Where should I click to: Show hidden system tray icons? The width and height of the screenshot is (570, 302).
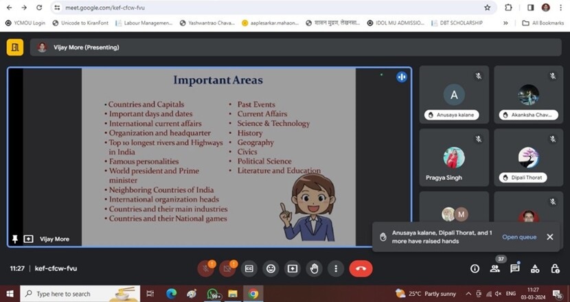click(x=468, y=294)
